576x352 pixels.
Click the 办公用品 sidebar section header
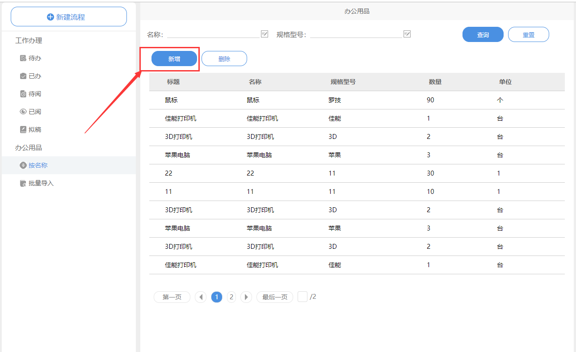(29, 148)
